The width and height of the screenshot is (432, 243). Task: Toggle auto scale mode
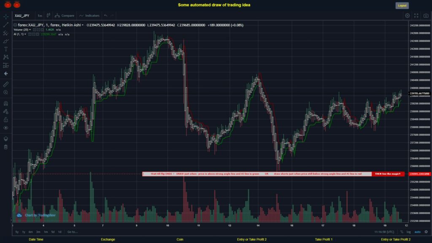click(418, 232)
